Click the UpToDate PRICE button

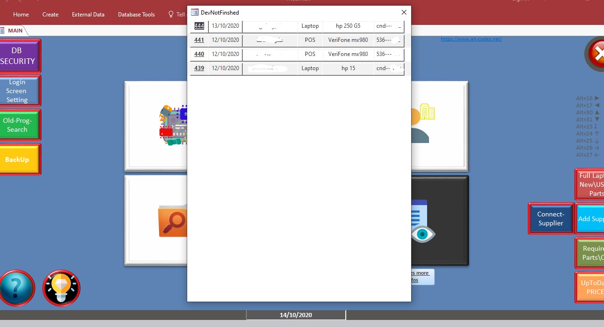pyautogui.click(x=590, y=287)
